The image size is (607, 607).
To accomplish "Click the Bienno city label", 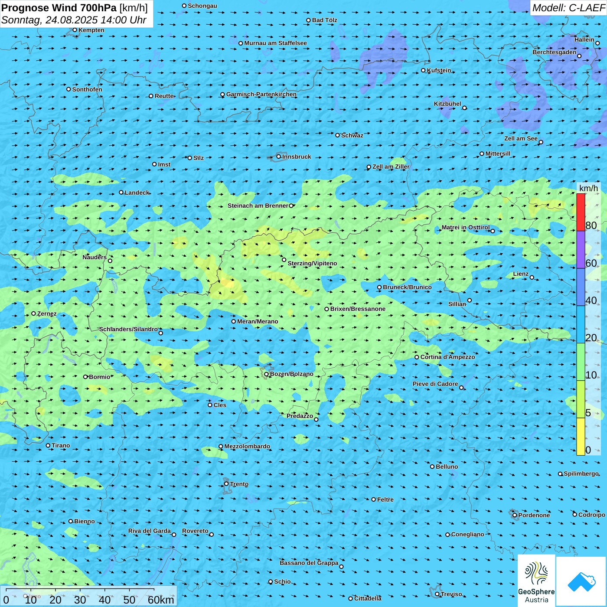I will point(84,521).
